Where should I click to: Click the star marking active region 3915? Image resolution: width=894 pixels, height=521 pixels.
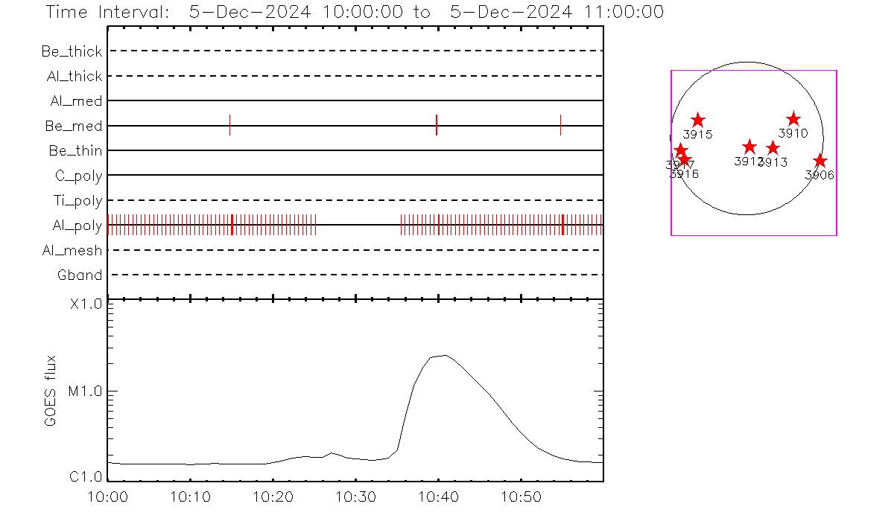pos(697,121)
